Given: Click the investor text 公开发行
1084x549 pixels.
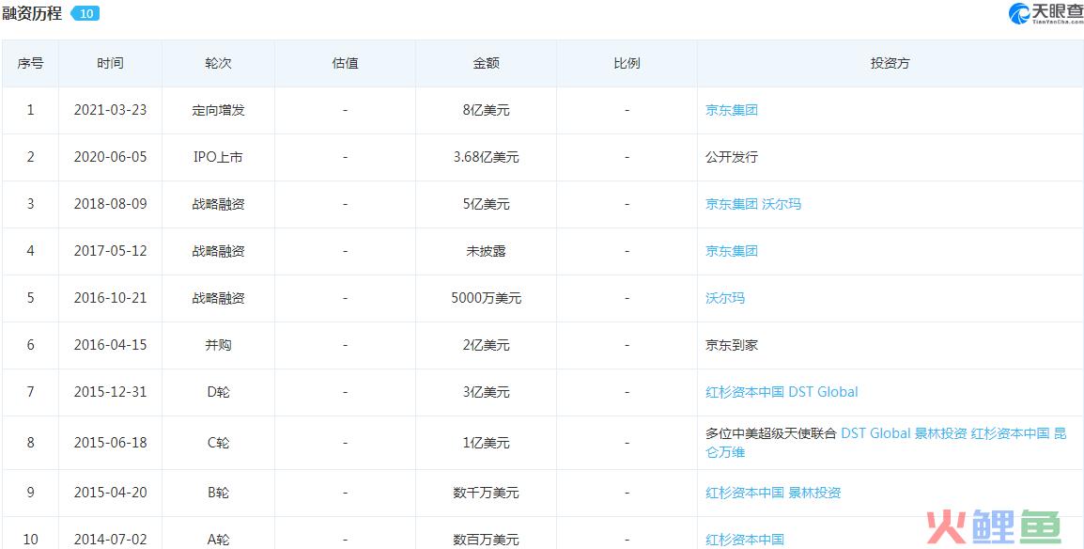Looking at the screenshot, I should pos(732,157).
